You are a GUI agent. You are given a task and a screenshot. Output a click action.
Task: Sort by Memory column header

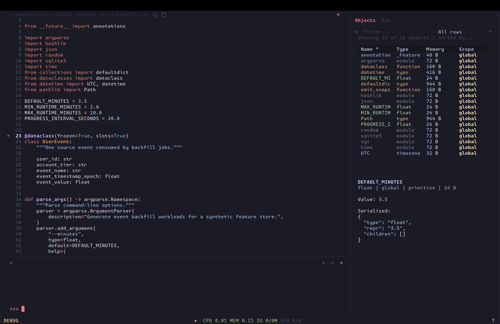click(x=435, y=49)
